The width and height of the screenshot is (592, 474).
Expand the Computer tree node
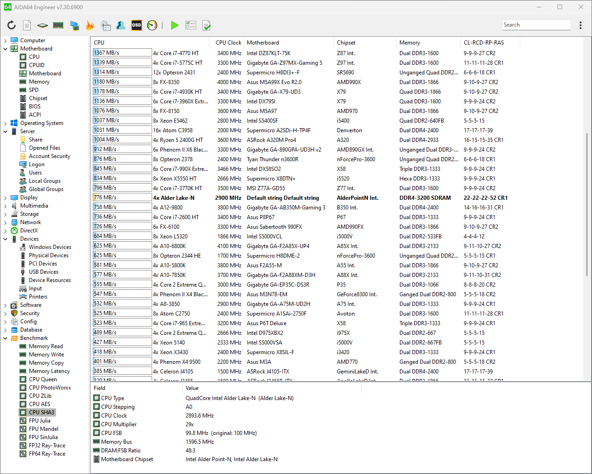[6, 40]
